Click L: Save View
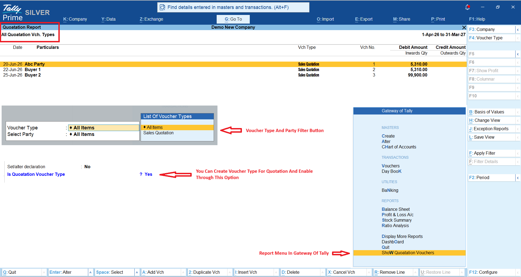521x277 pixels. click(x=492, y=137)
